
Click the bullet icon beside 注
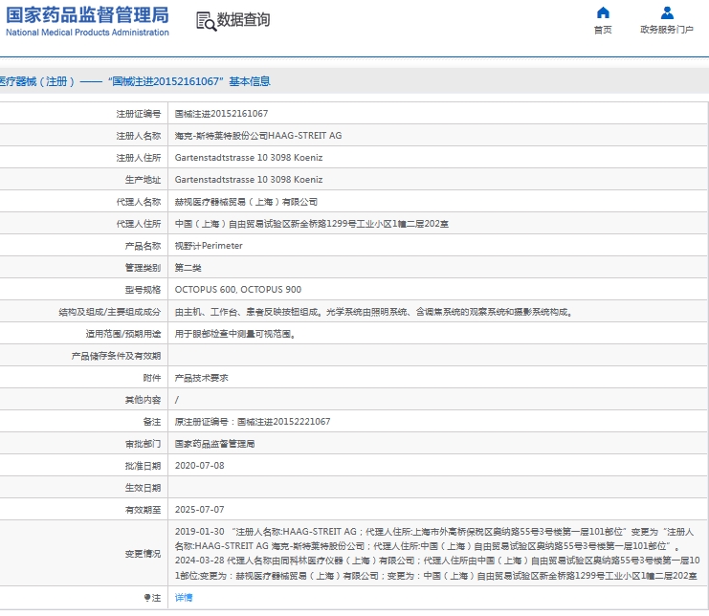147,598
